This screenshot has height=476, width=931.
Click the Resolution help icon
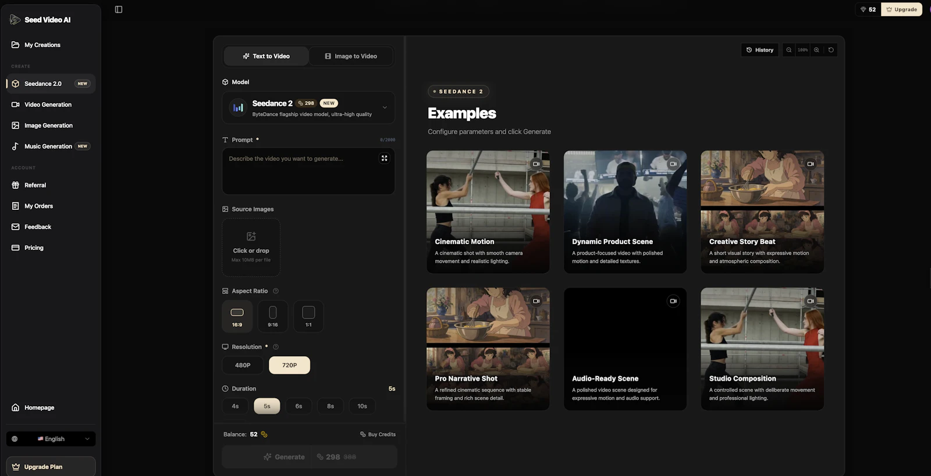coord(276,347)
